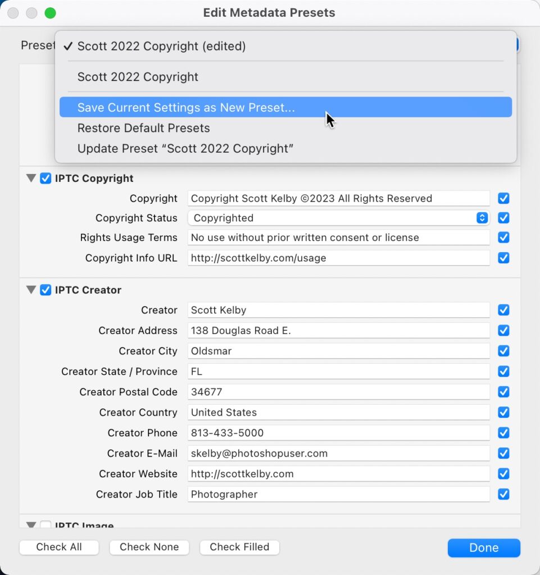Collapse the IPTC Copyright section triangle
540x575 pixels.
point(31,178)
